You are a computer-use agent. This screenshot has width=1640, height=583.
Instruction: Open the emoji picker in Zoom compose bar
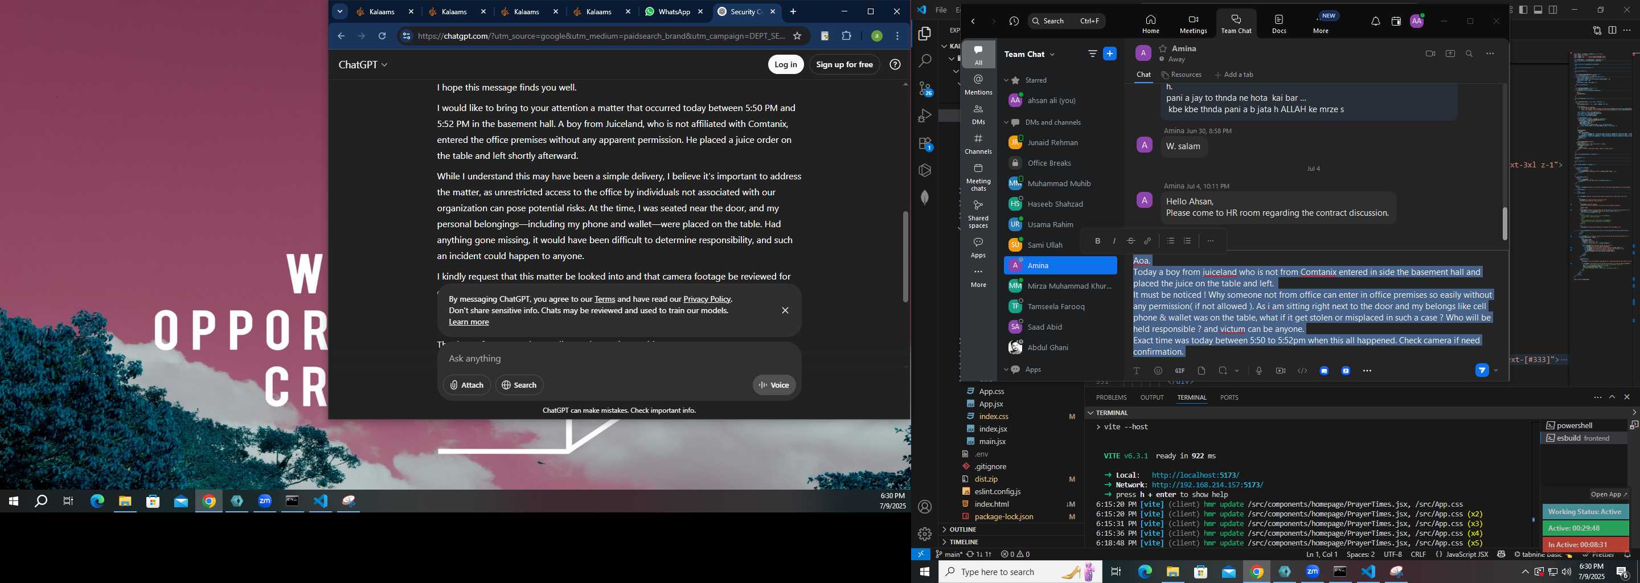click(1158, 371)
